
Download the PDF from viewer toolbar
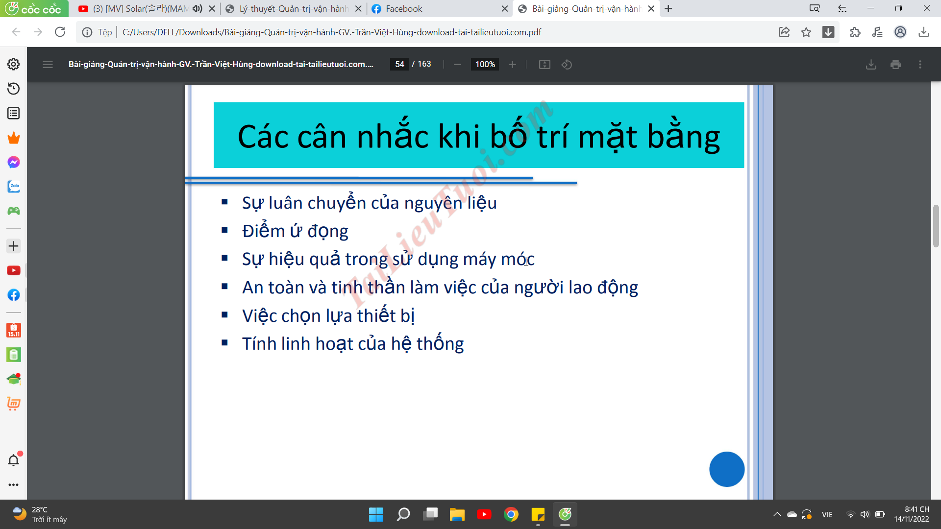click(871, 65)
